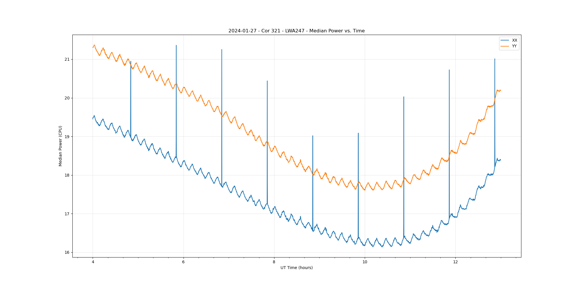Click the chart title mentioning LWA247

pyautogui.click(x=296, y=31)
